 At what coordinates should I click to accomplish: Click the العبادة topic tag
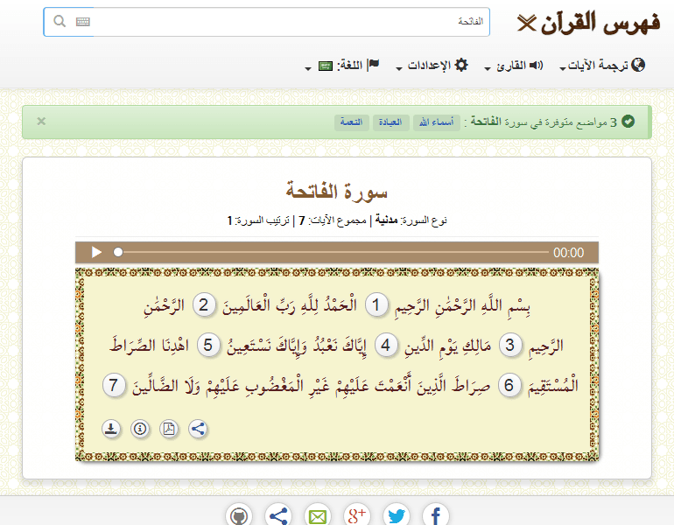pyautogui.click(x=391, y=122)
